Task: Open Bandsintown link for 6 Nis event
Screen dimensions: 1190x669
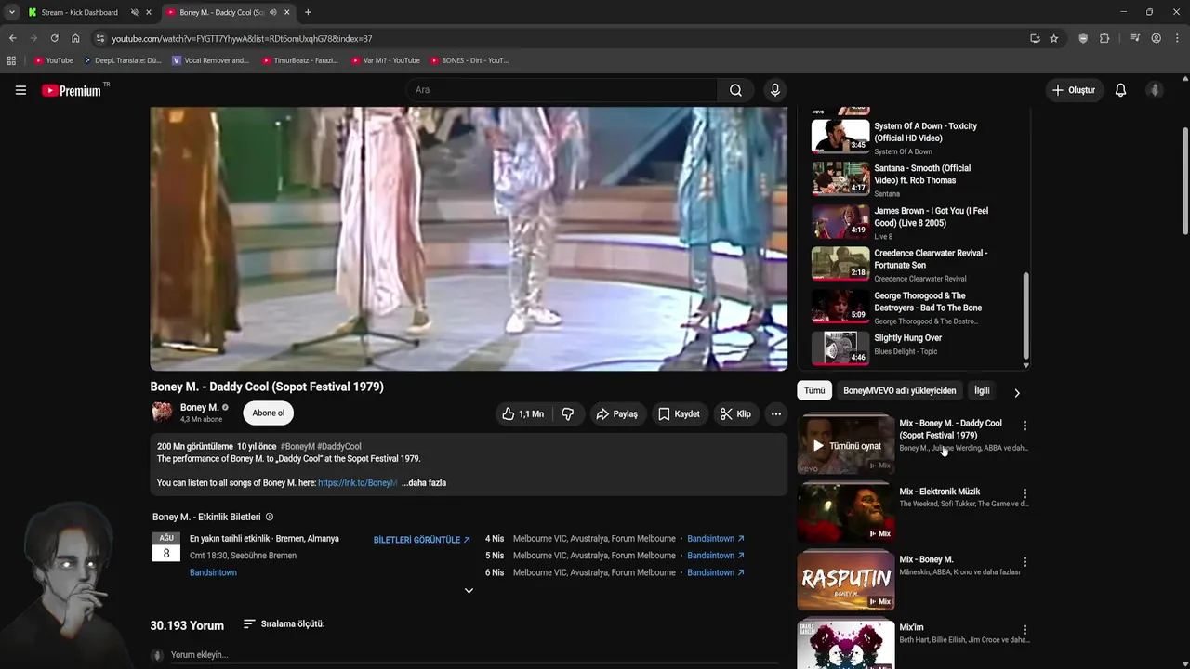Action: pyautogui.click(x=716, y=572)
